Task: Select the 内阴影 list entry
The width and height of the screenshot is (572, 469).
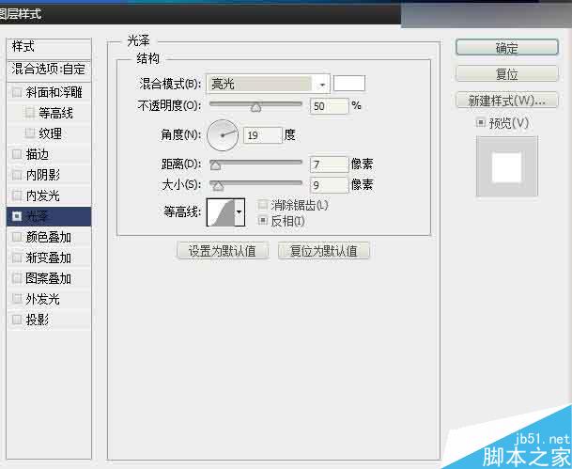Action: pos(49,175)
